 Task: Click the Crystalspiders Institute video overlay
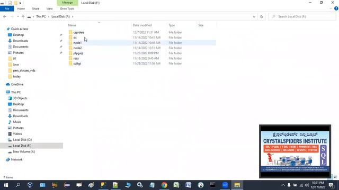(x=295, y=151)
